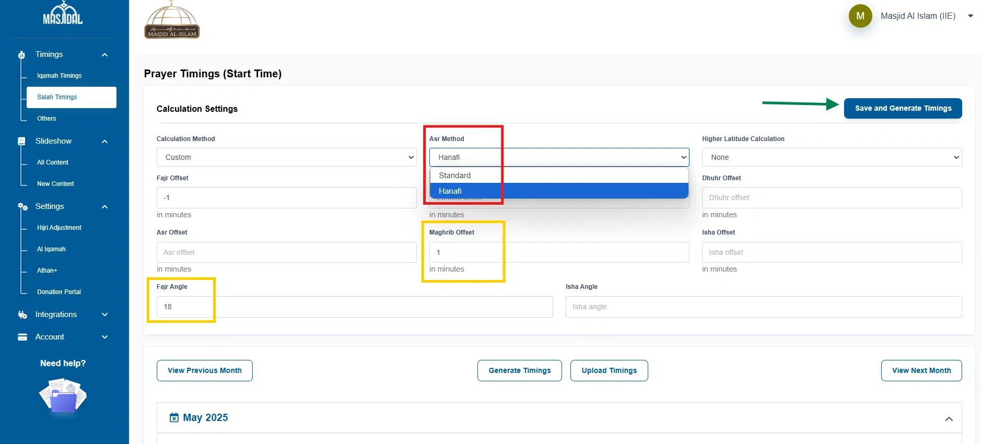Screen dimensions: 982x444
Task: Open the account menu arrow near Masjid Al Islam
Action: coord(970,16)
